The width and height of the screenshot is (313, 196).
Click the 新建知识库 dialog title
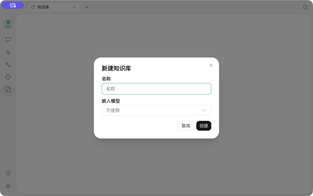coord(116,68)
